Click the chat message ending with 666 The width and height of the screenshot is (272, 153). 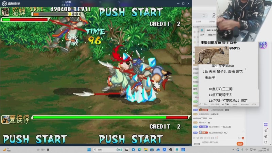tap(202, 118)
